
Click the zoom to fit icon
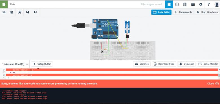coord(19,12)
